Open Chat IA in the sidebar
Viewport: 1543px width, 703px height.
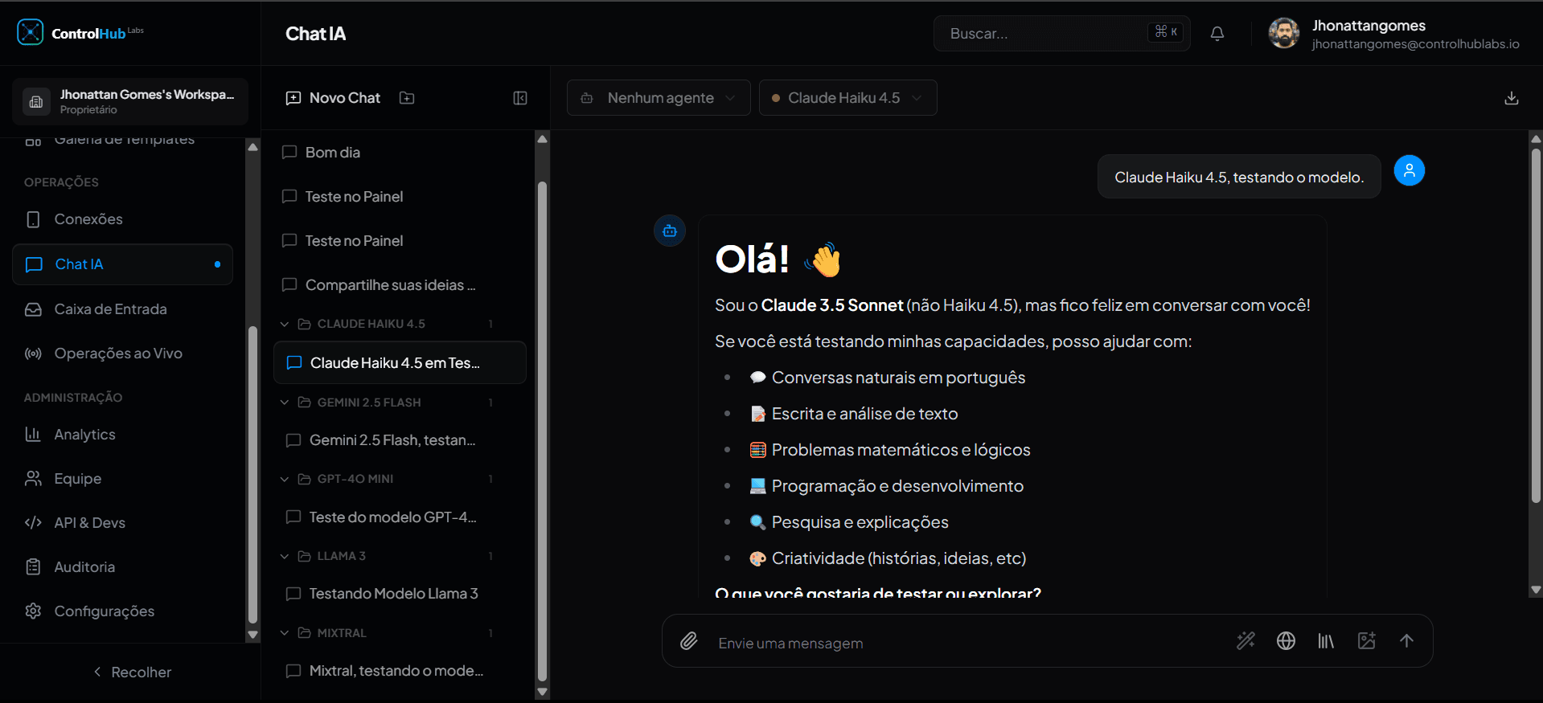[122, 264]
